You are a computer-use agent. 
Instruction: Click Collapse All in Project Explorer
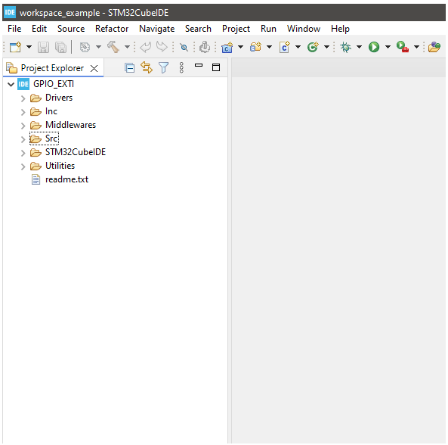[130, 68]
